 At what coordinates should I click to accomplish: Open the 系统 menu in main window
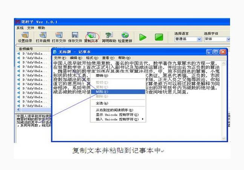click(x=20, y=28)
